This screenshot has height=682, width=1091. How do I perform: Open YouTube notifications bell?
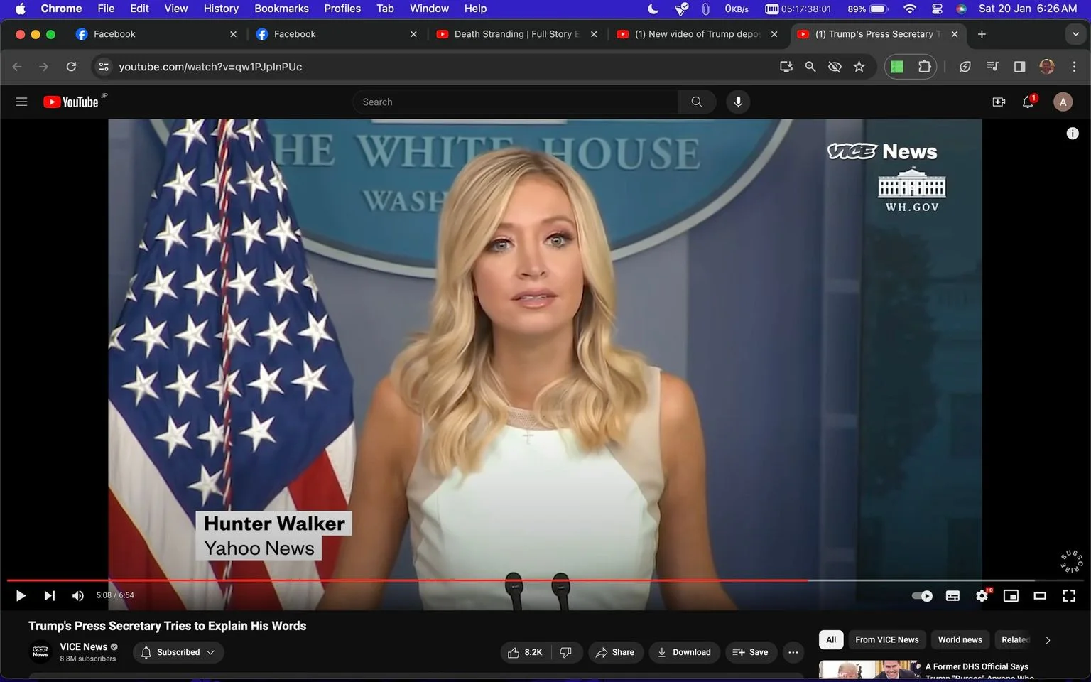tap(1028, 102)
